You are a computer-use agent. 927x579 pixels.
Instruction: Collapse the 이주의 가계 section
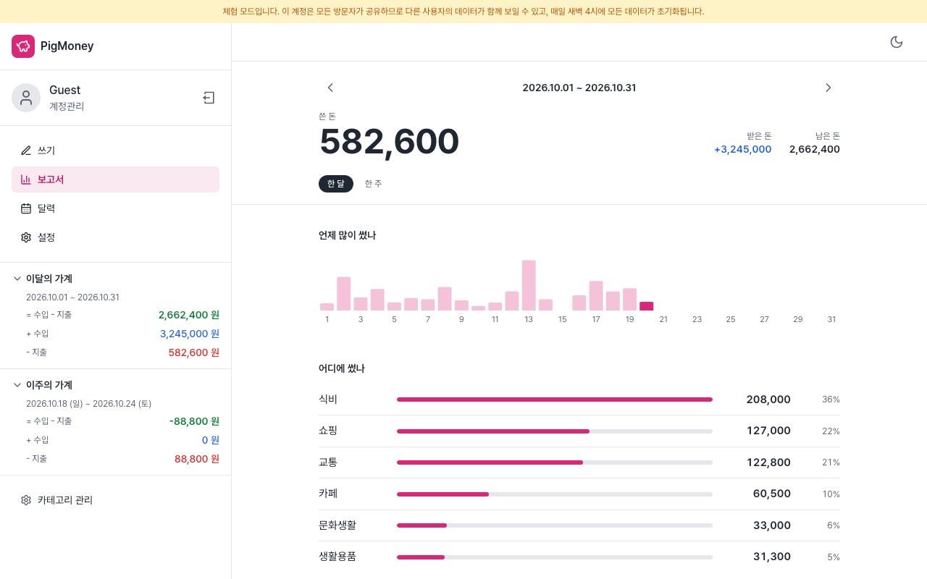coord(17,385)
